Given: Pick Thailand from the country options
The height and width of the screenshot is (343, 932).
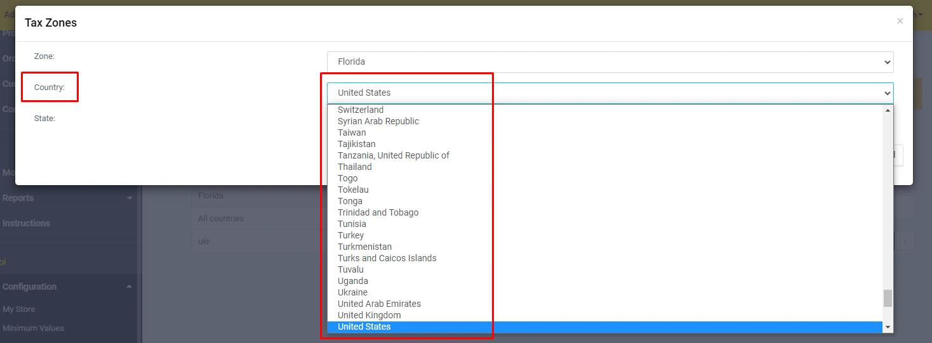Looking at the screenshot, I should pos(355,167).
